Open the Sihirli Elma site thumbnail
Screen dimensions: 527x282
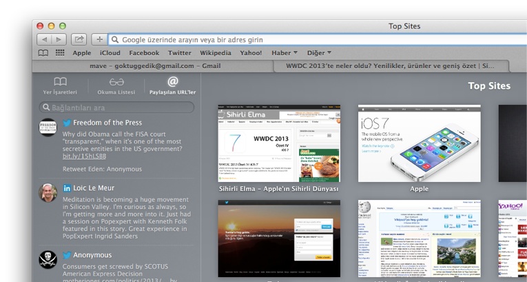click(x=279, y=143)
